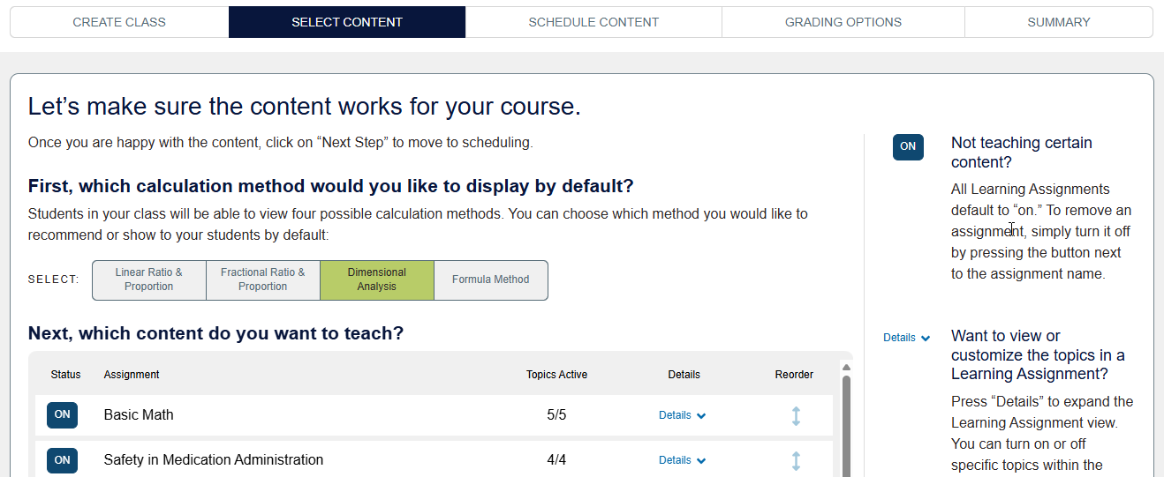Click the sidebar Details expander example
The height and width of the screenshot is (477, 1164).
pos(906,338)
